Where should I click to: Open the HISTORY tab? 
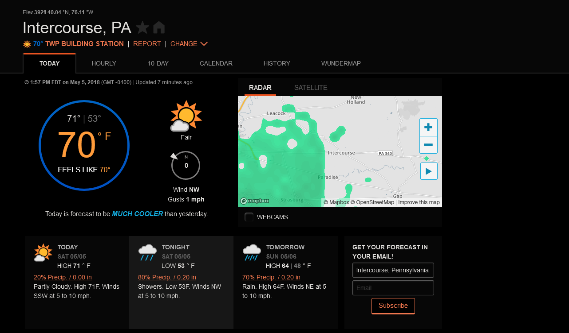click(x=277, y=63)
